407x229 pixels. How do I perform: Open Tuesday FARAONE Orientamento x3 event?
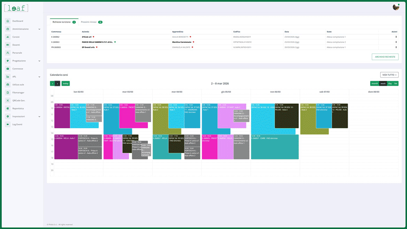click(143, 113)
